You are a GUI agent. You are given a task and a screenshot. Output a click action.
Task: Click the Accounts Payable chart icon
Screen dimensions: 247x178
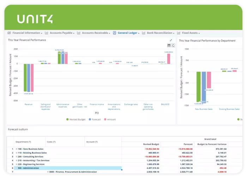click(47, 33)
